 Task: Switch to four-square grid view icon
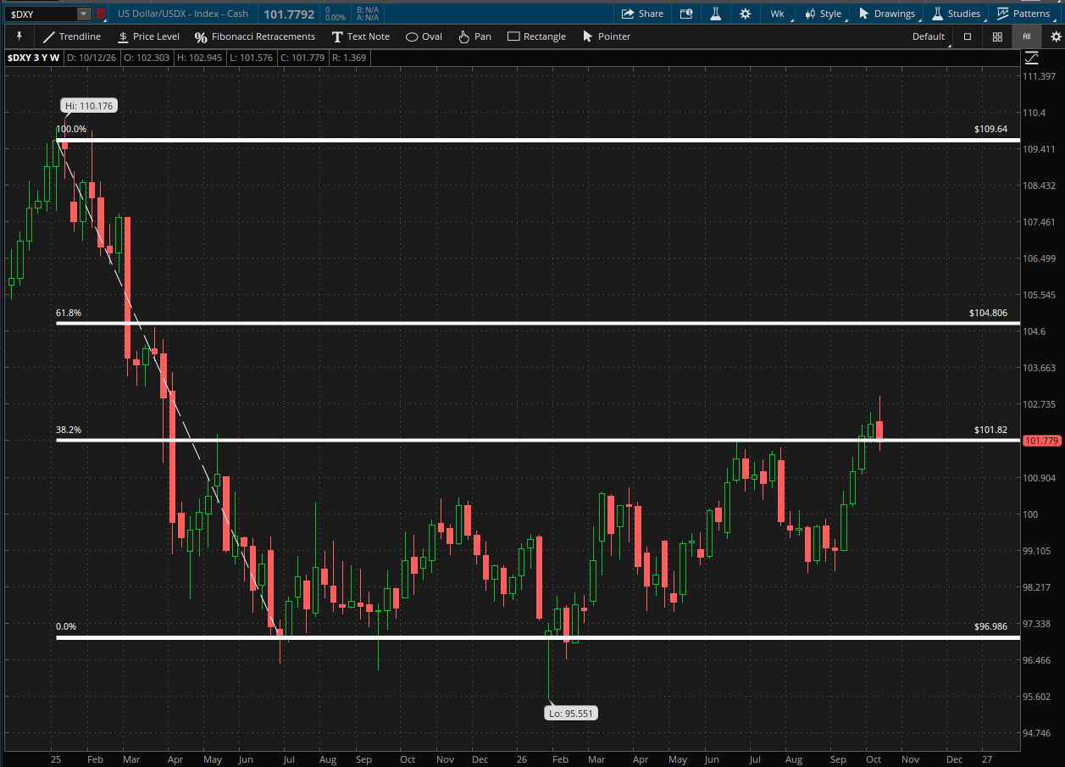click(x=997, y=36)
